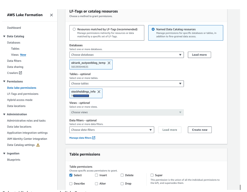Select Resources matched by LF-Tags radio
This screenshot has width=247, height=192.
coord(74,29)
